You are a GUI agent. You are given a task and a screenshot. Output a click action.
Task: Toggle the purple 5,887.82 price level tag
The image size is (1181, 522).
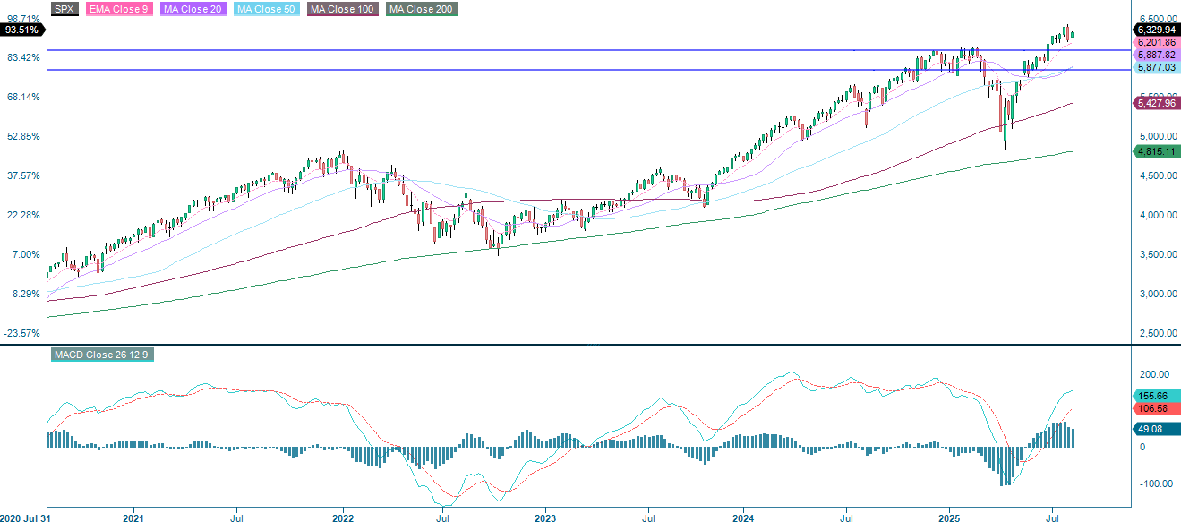click(x=1157, y=55)
